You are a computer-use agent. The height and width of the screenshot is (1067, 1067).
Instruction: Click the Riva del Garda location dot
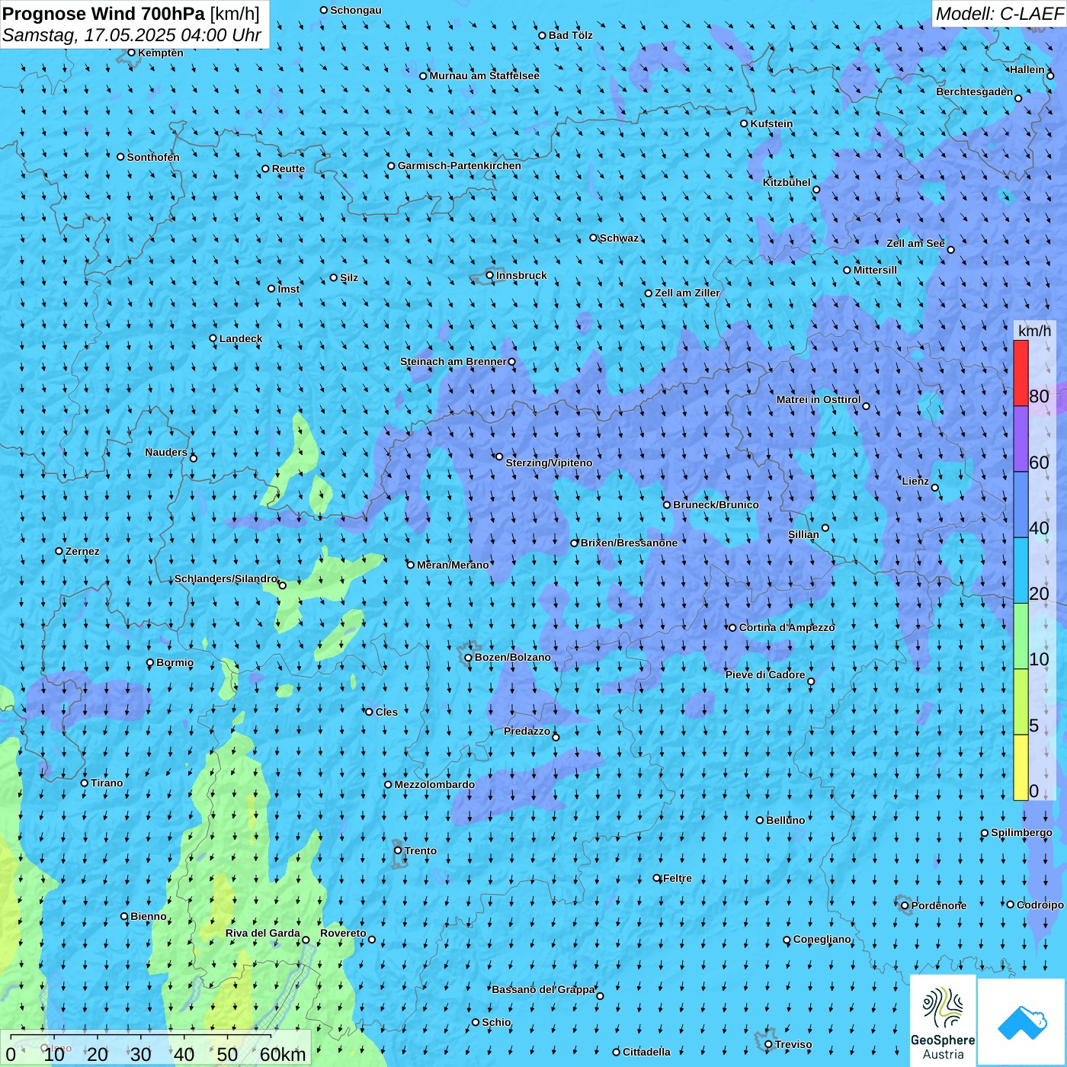[306, 940]
